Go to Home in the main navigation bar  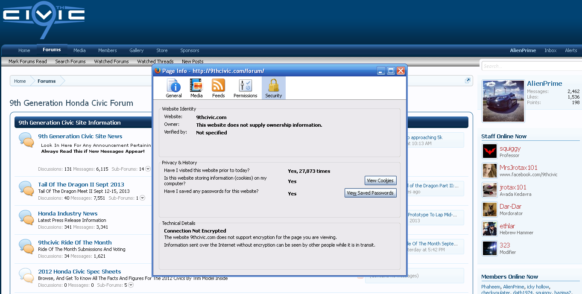(x=24, y=50)
